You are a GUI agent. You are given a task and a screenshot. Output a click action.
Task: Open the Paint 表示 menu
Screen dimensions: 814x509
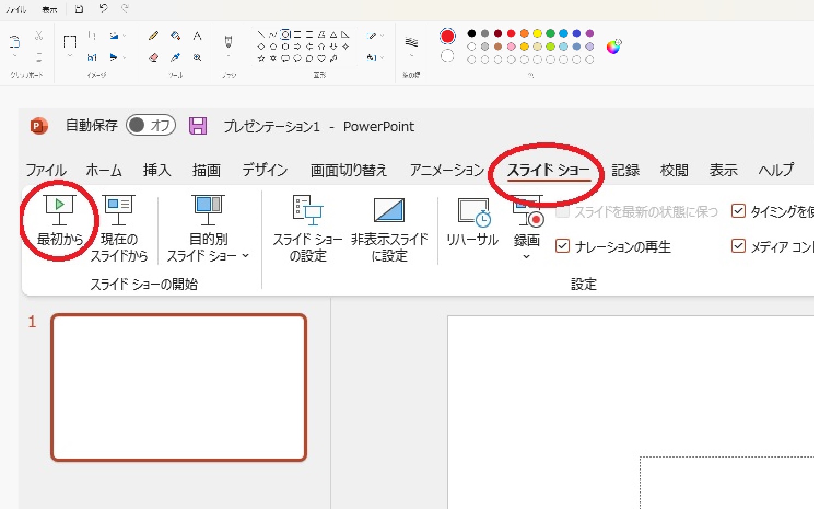pos(50,9)
